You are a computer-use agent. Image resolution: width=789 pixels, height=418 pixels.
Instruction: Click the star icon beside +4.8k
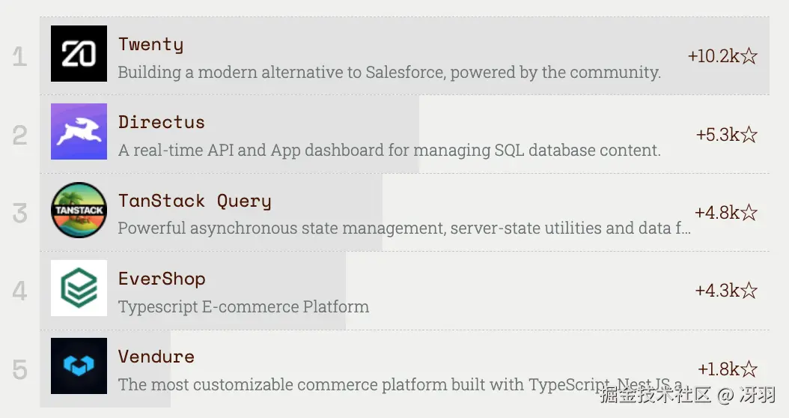point(749,213)
